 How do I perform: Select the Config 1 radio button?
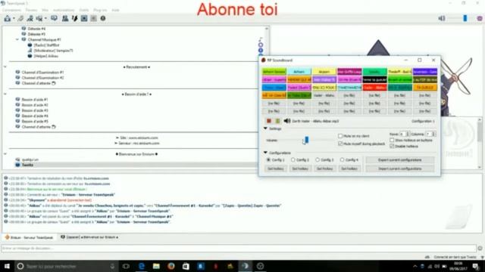pyautogui.click(x=268, y=160)
